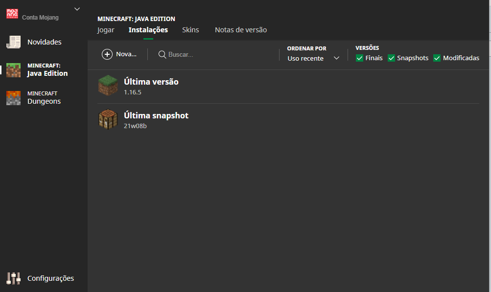Open the Ordenar por dropdown
The height and width of the screenshot is (292, 491).
click(313, 58)
